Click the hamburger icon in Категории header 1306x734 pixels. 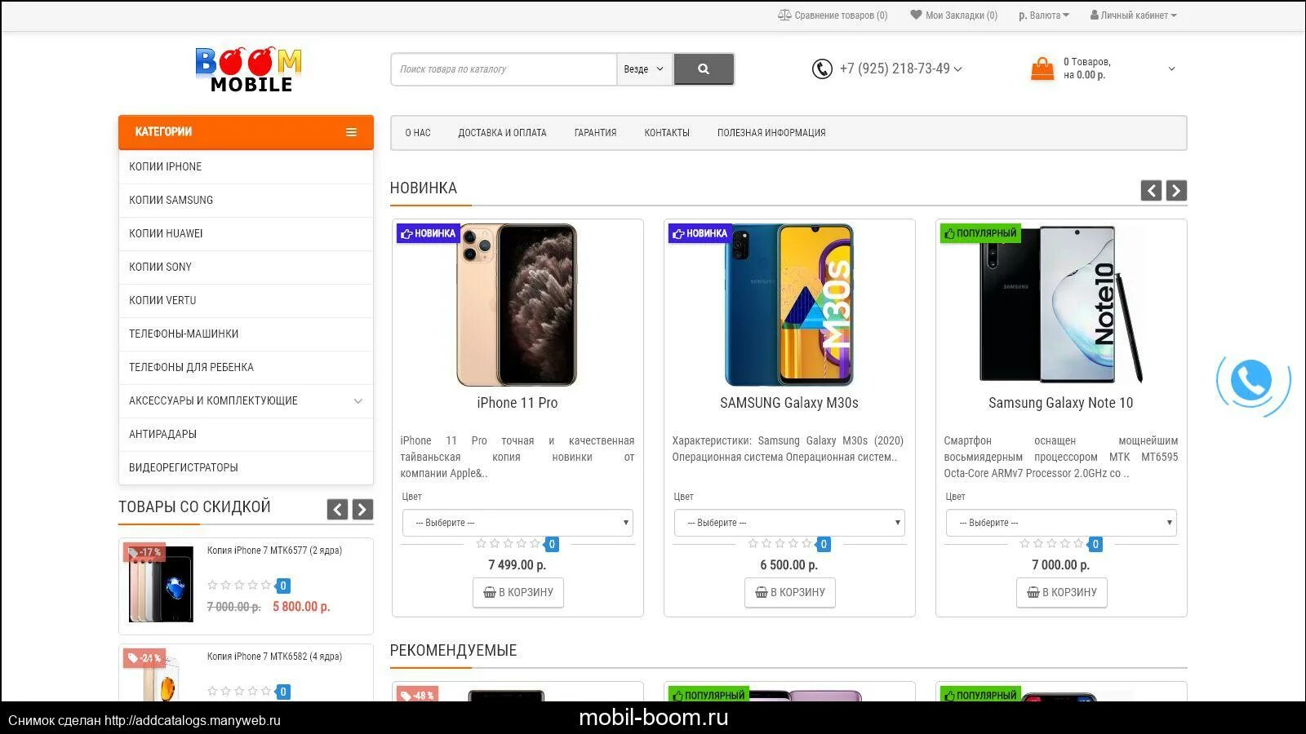[x=351, y=132]
